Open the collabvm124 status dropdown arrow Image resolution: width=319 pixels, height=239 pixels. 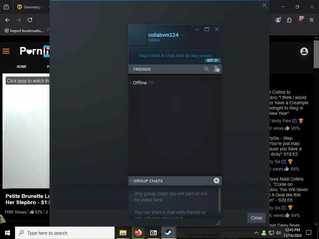point(183,35)
